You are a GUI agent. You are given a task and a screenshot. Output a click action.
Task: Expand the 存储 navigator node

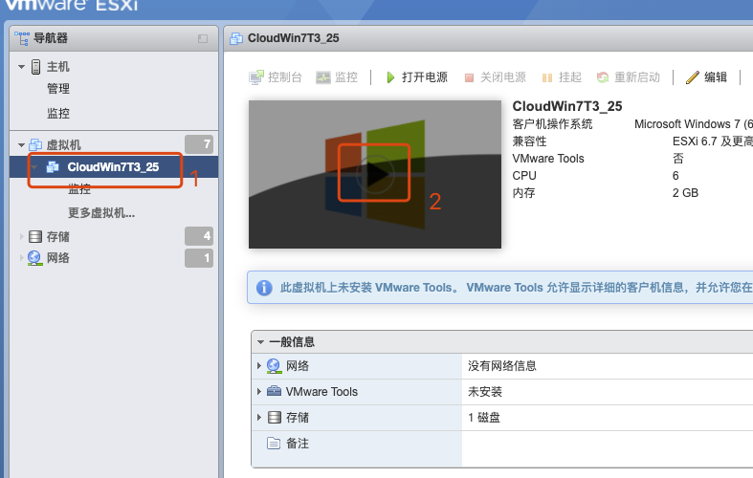coord(22,236)
